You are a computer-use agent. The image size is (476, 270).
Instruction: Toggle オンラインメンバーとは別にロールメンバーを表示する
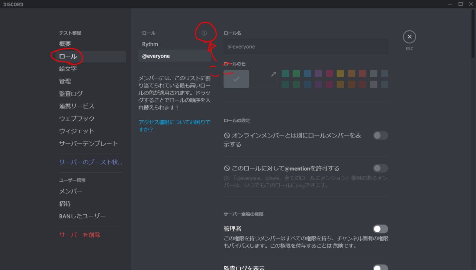(380, 135)
